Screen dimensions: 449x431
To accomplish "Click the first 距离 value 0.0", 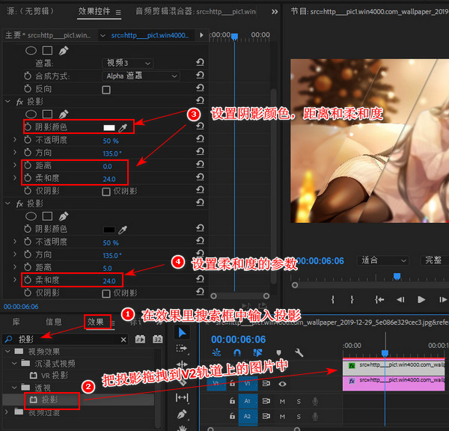I will click(x=107, y=166).
